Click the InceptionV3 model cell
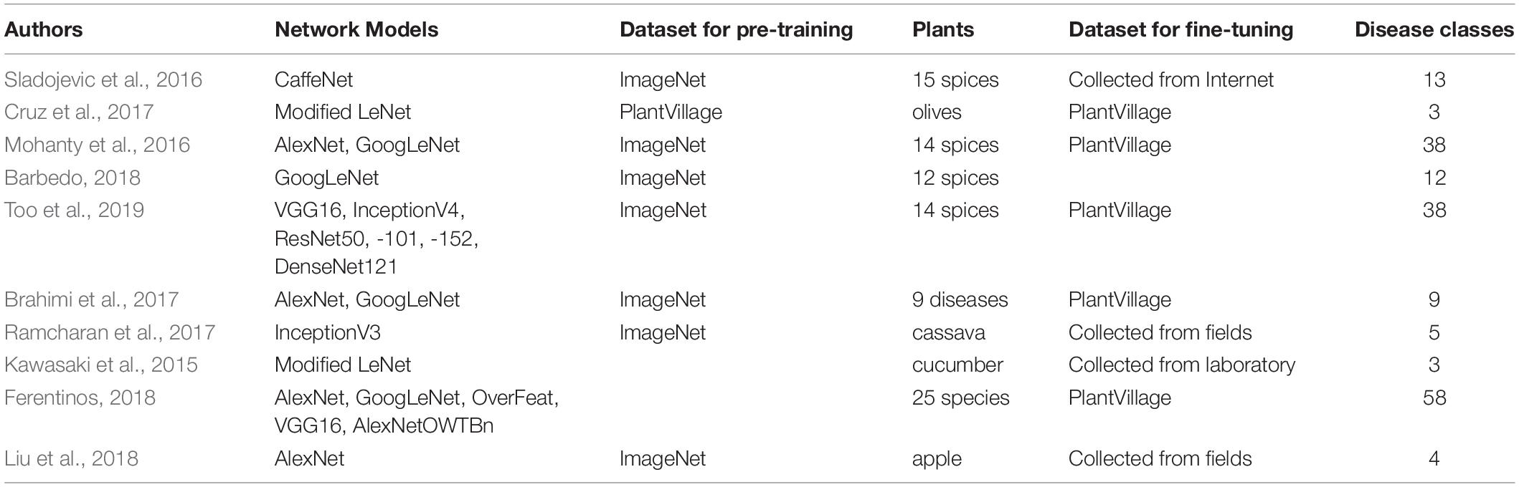The image size is (1519, 487). [328, 333]
